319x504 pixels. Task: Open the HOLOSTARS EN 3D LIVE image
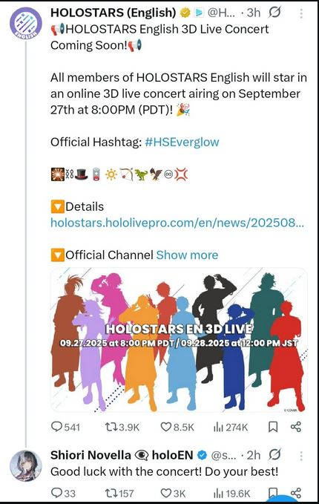point(179,340)
